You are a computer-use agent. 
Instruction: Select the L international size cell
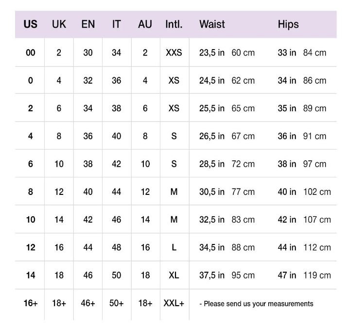[174, 247]
